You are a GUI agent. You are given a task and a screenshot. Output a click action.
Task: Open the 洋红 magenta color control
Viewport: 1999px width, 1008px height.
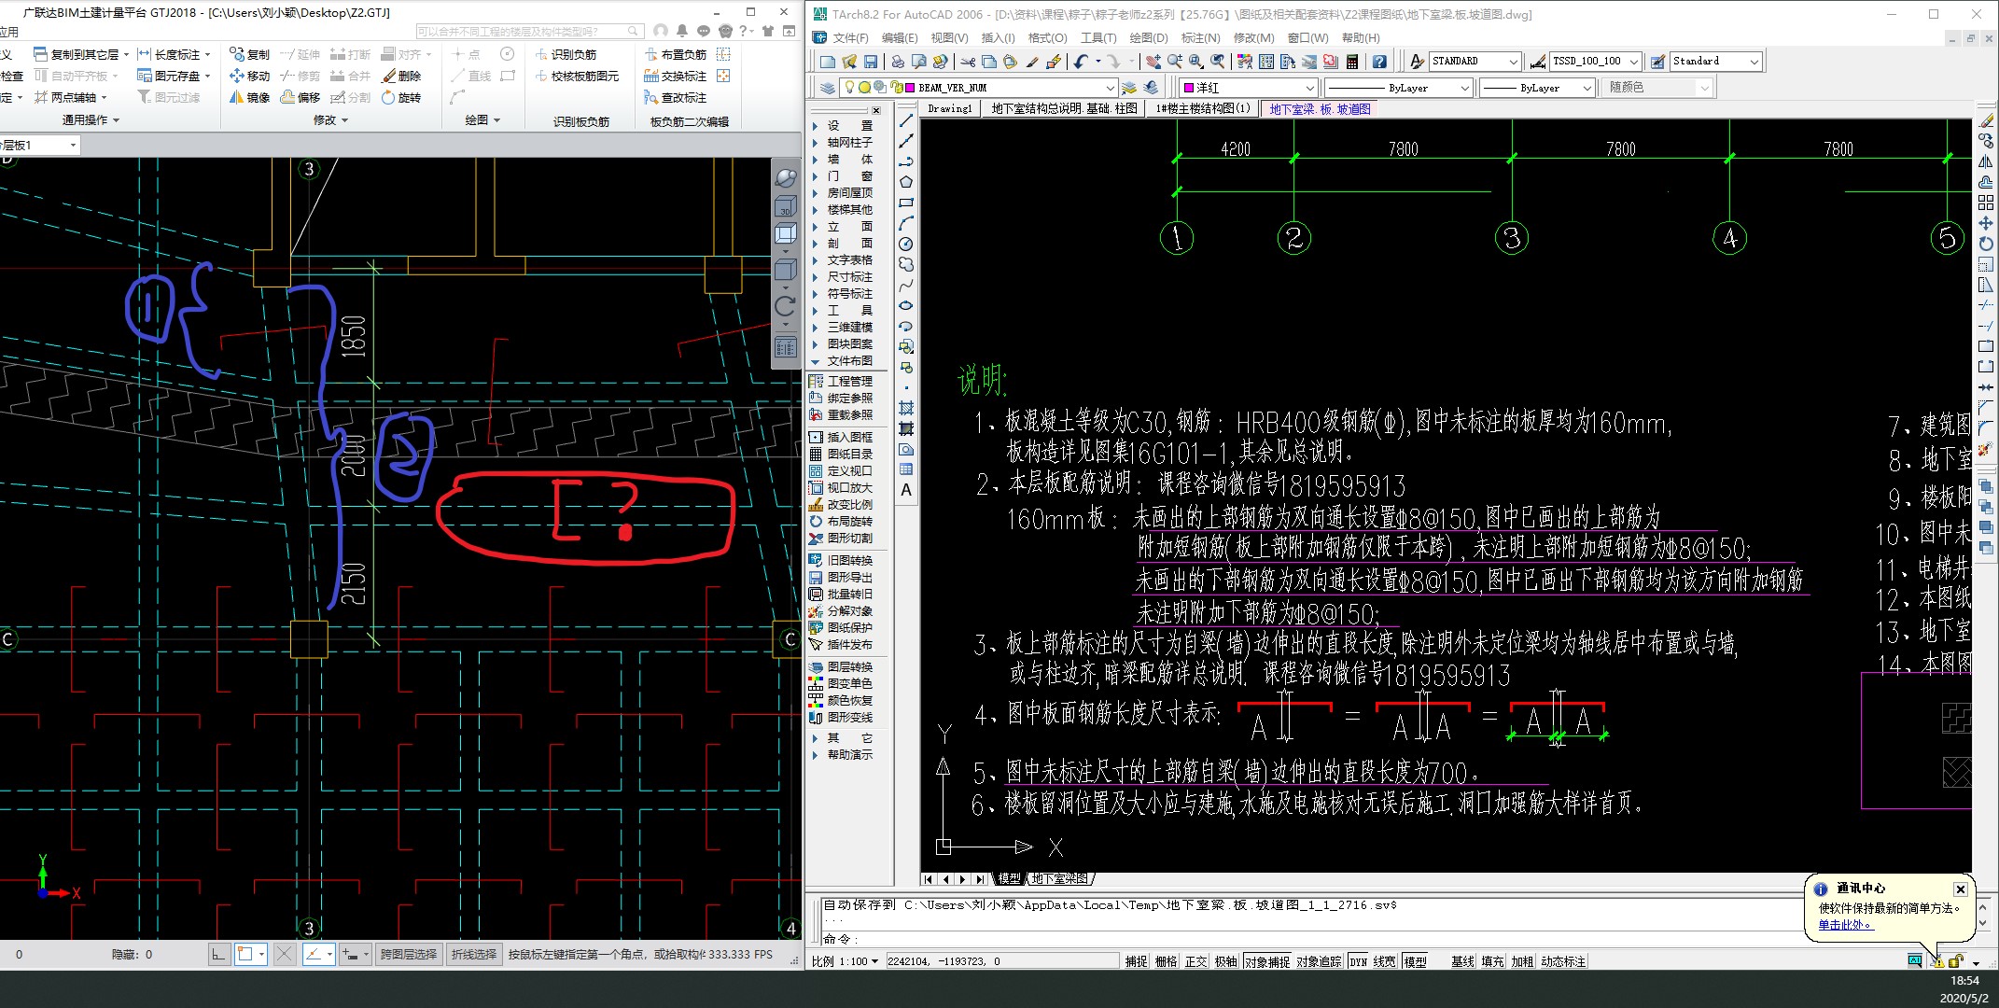(x=1249, y=88)
